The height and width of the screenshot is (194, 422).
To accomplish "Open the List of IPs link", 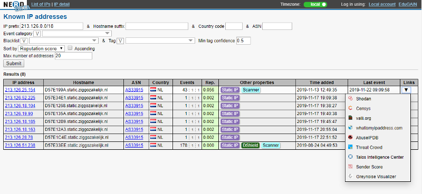I will [x=41, y=4].
